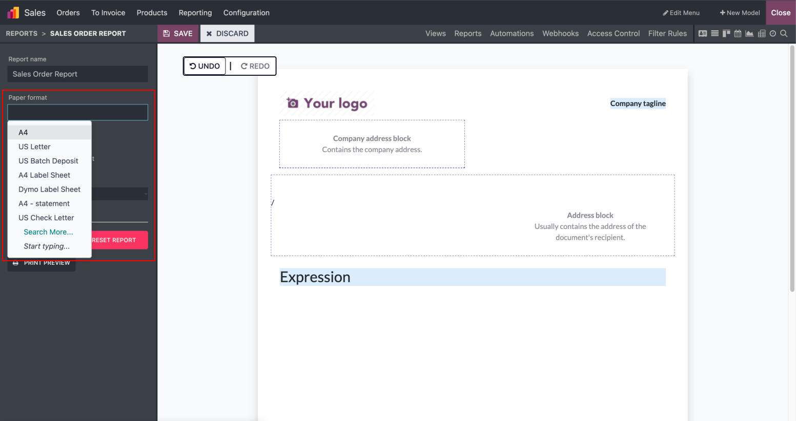Focus the Paper format dropdown field
Image resolution: width=796 pixels, height=421 pixels.
point(78,113)
